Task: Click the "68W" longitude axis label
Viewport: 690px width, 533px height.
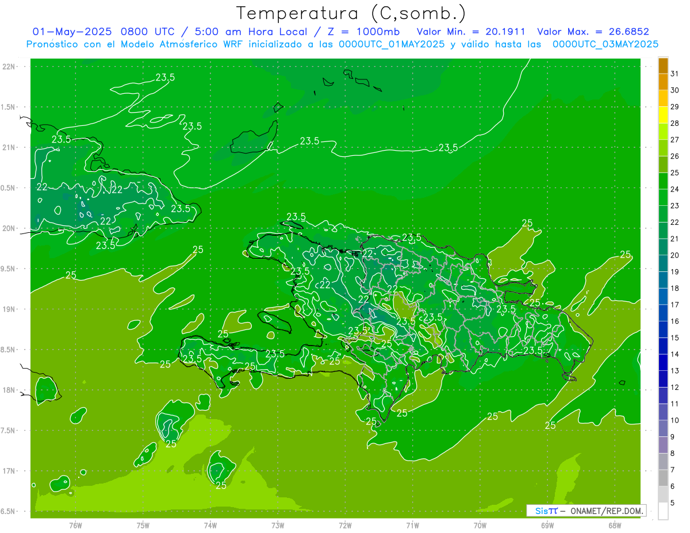Action: tap(615, 524)
